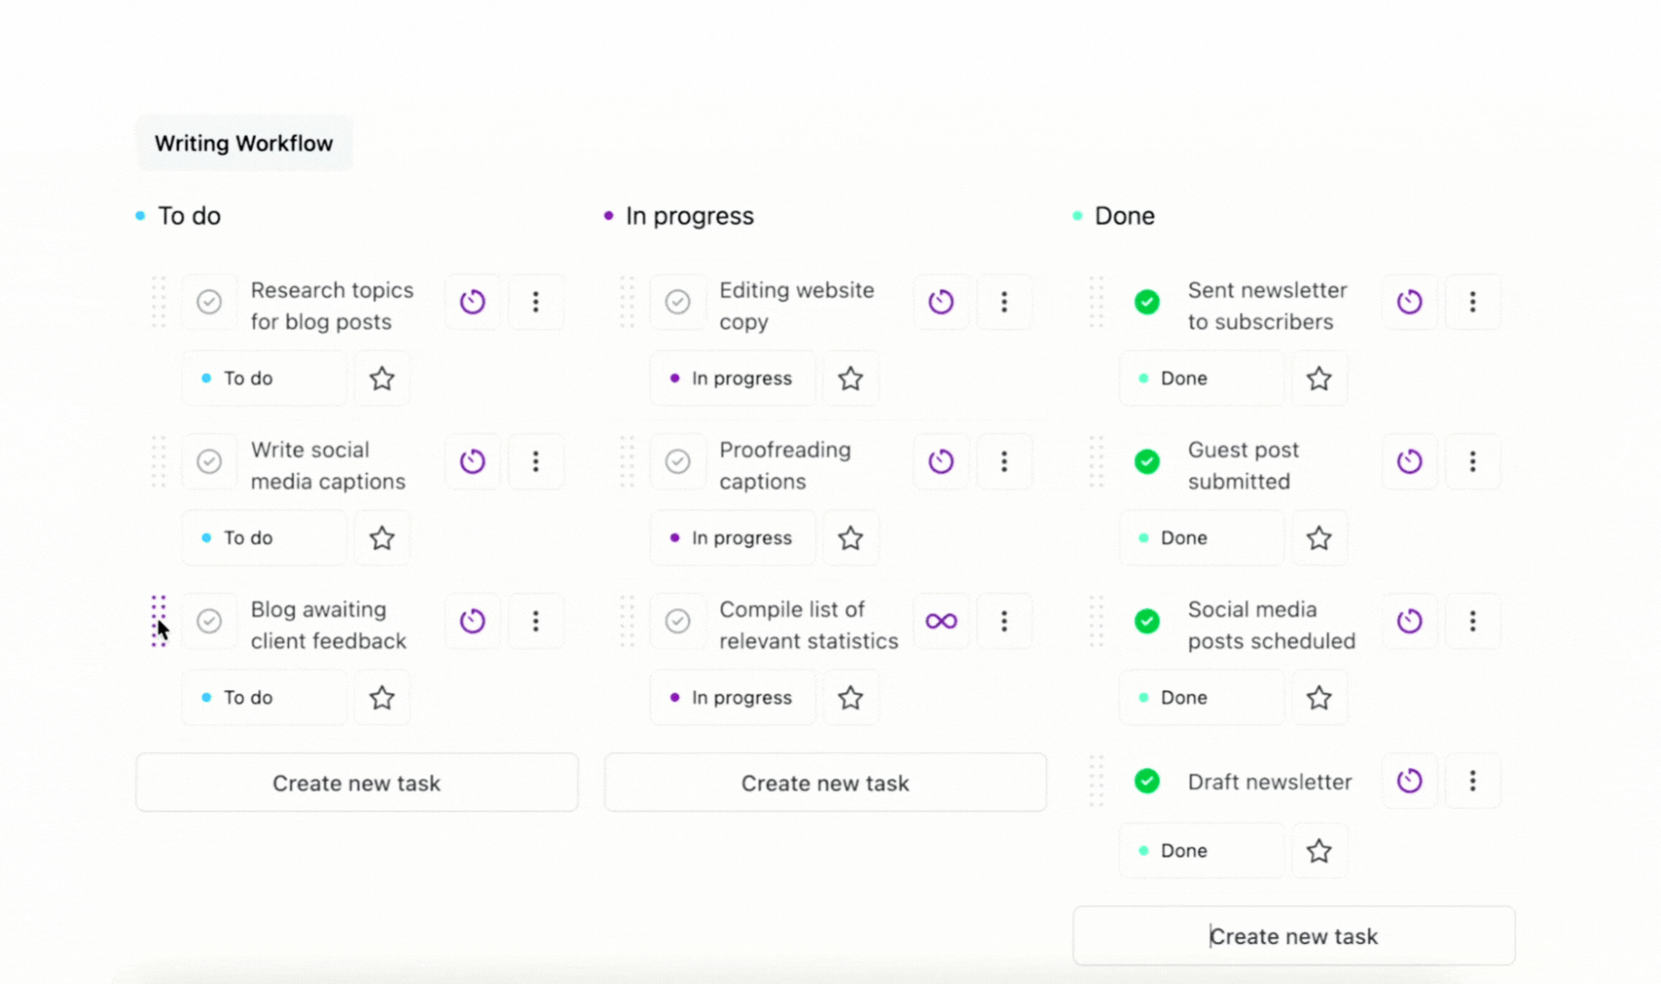
Task: Start the timer on Draft newsletter
Action: coord(1409,781)
